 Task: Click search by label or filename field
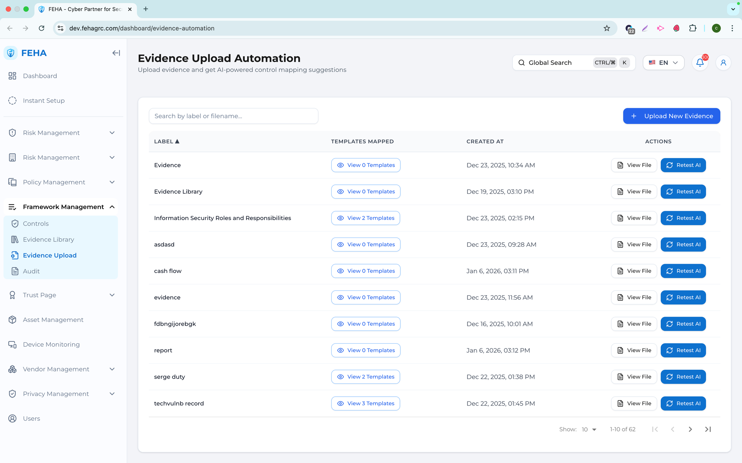pos(233,116)
